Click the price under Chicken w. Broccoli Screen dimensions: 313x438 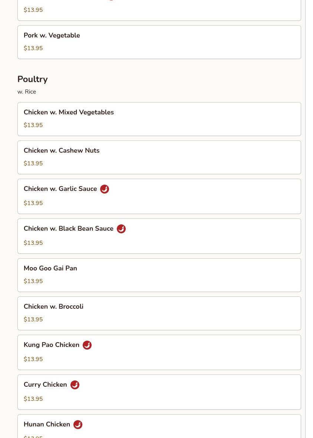point(33,319)
